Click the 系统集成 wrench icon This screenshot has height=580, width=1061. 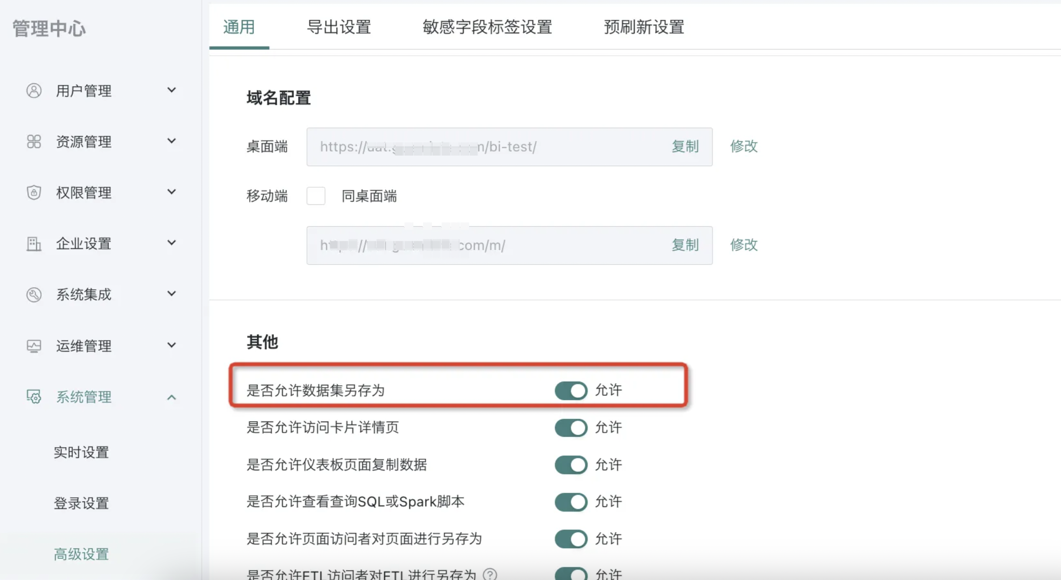pos(34,295)
